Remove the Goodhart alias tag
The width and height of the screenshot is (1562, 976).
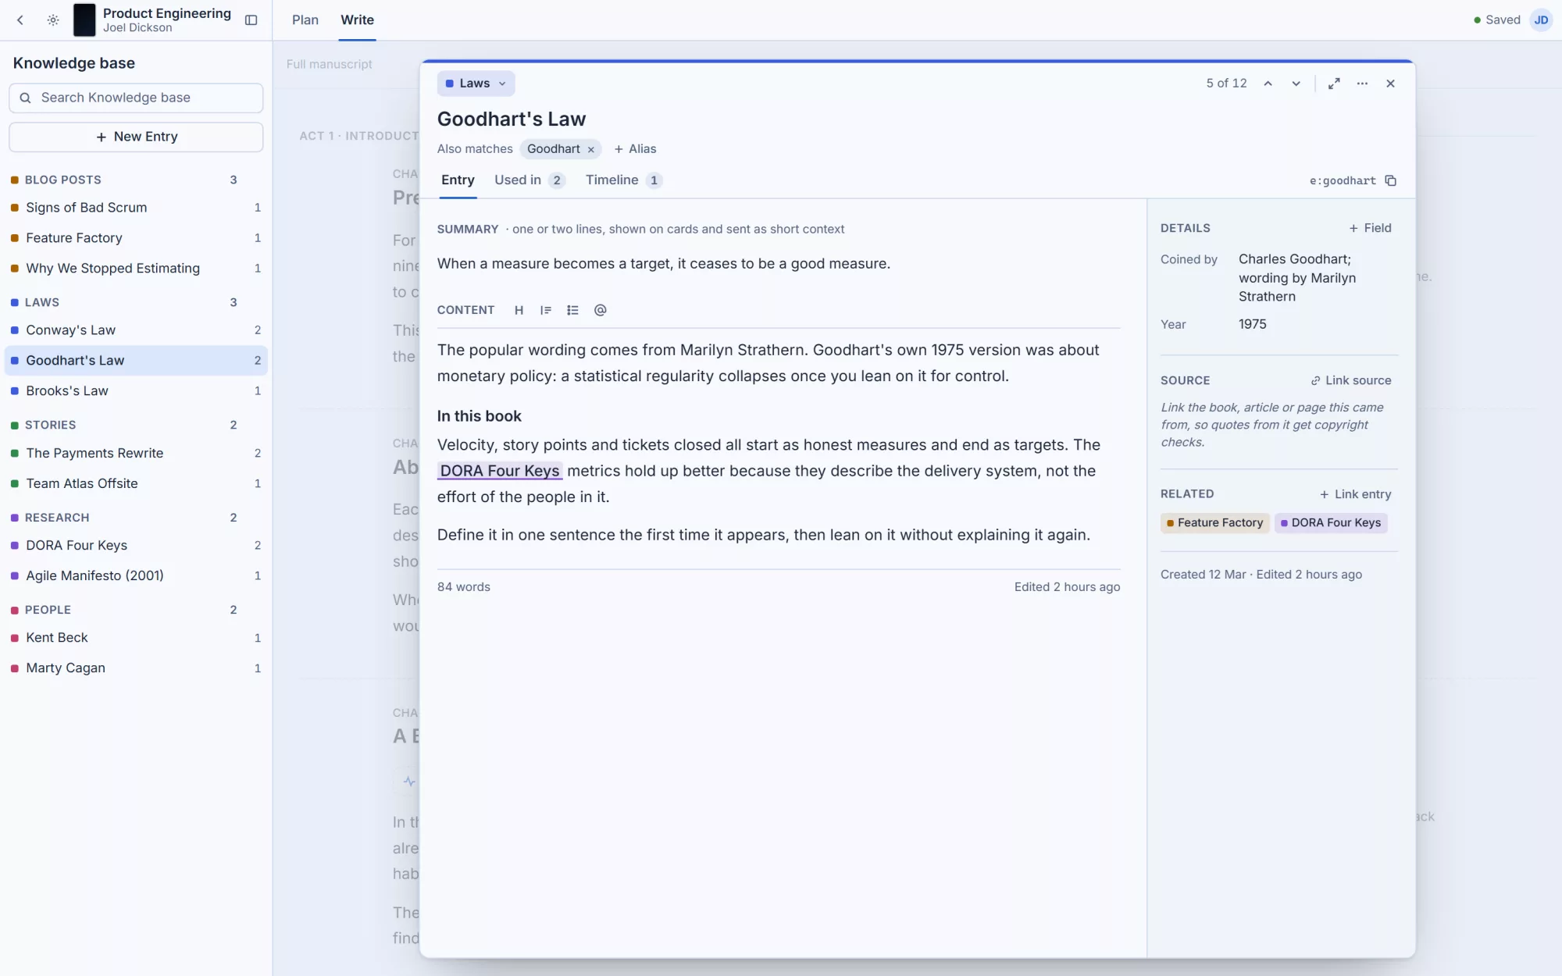(x=591, y=149)
